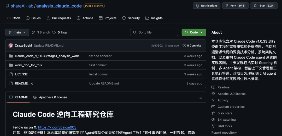Click branch icon beside 1 Branch

coord(33,33)
